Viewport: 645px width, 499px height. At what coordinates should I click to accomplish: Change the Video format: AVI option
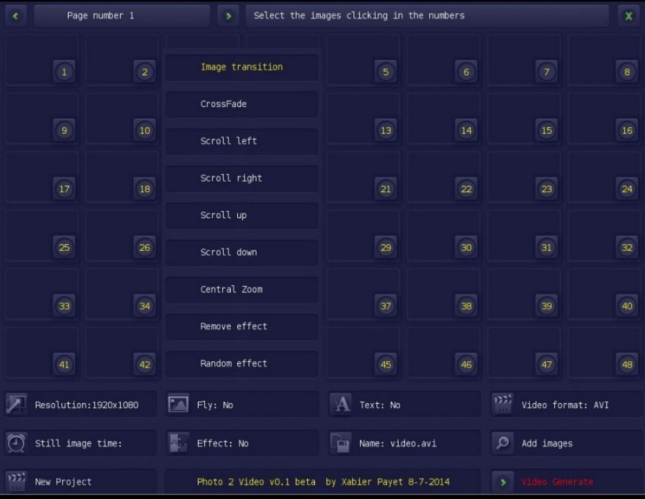click(x=566, y=405)
